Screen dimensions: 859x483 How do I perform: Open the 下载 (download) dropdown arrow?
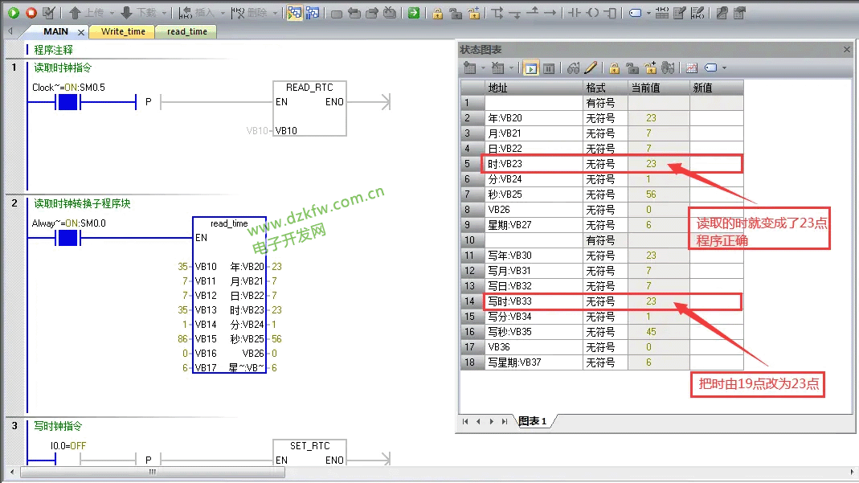coord(164,13)
